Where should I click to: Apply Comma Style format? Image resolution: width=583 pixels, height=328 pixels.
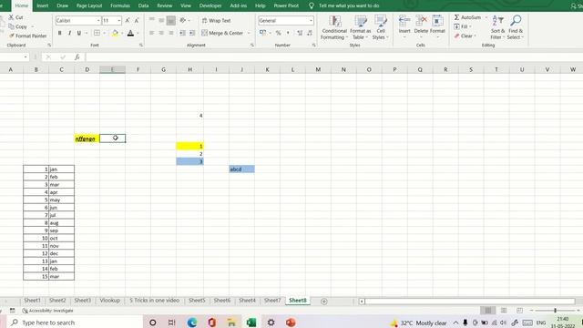(x=288, y=33)
